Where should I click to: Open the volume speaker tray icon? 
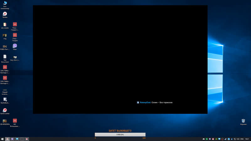click(238, 139)
